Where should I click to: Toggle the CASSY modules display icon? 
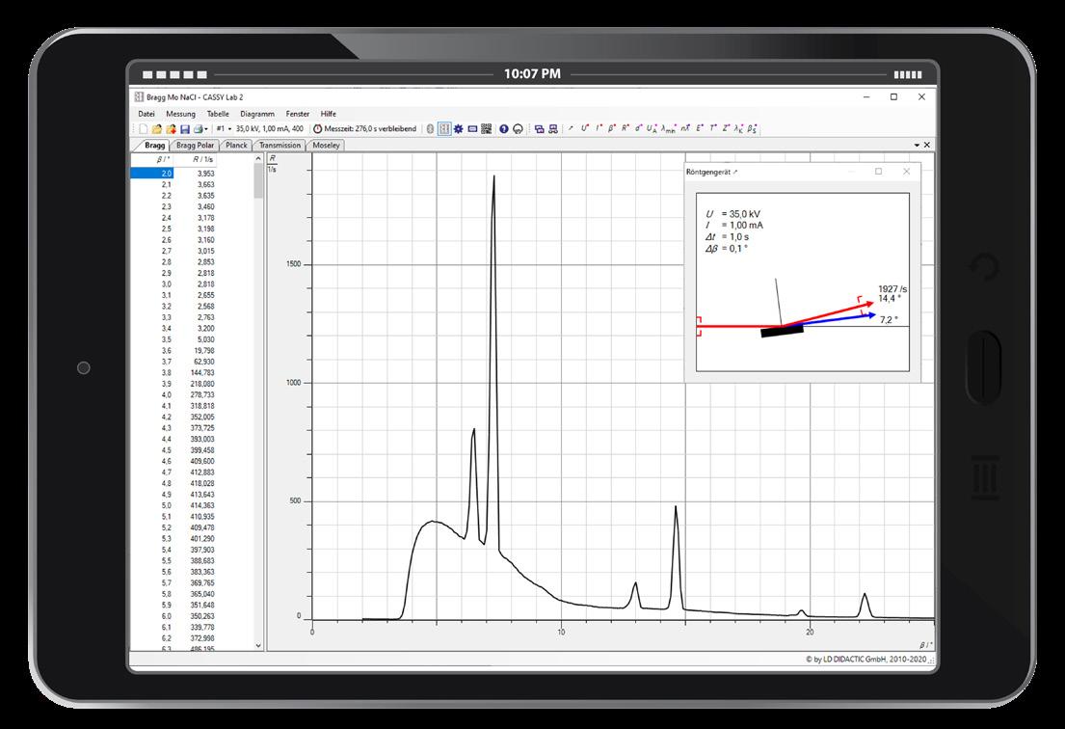pyautogui.click(x=444, y=128)
